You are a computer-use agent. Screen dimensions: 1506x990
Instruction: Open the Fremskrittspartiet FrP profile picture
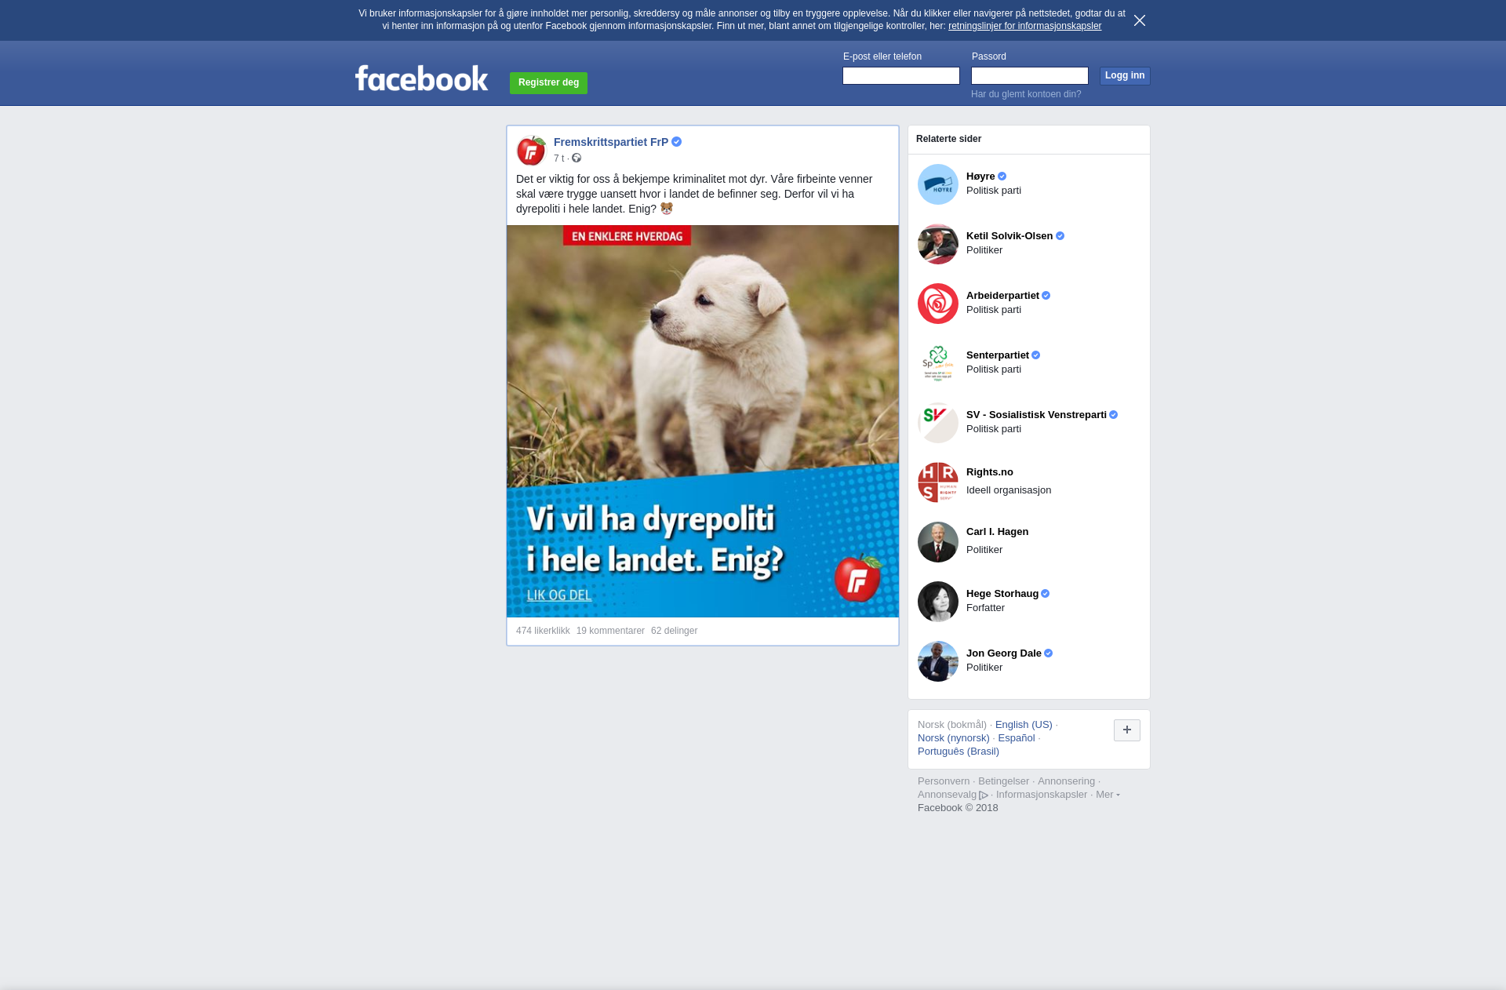[x=531, y=150]
